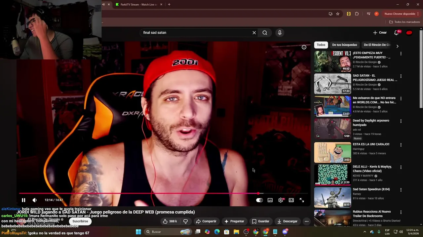This screenshot has width=423, height=237.
Task: Open Copilot app from taskbar
Action: (207, 232)
